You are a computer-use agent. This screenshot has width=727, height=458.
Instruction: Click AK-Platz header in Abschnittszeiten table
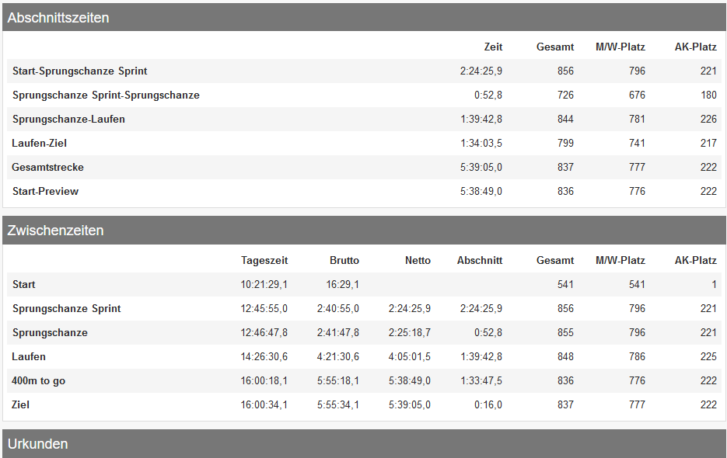coord(695,47)
